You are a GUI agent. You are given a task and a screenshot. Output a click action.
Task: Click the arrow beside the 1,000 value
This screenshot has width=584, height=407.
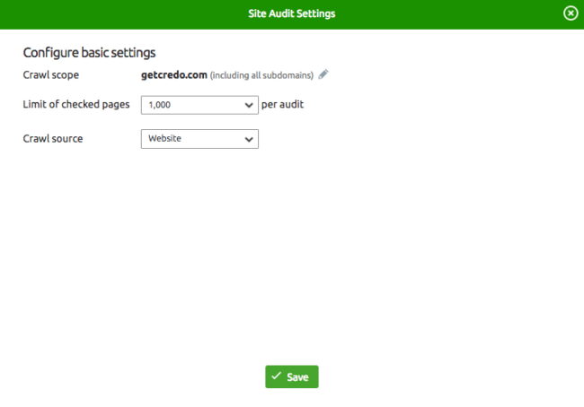[x=249, y=105]
